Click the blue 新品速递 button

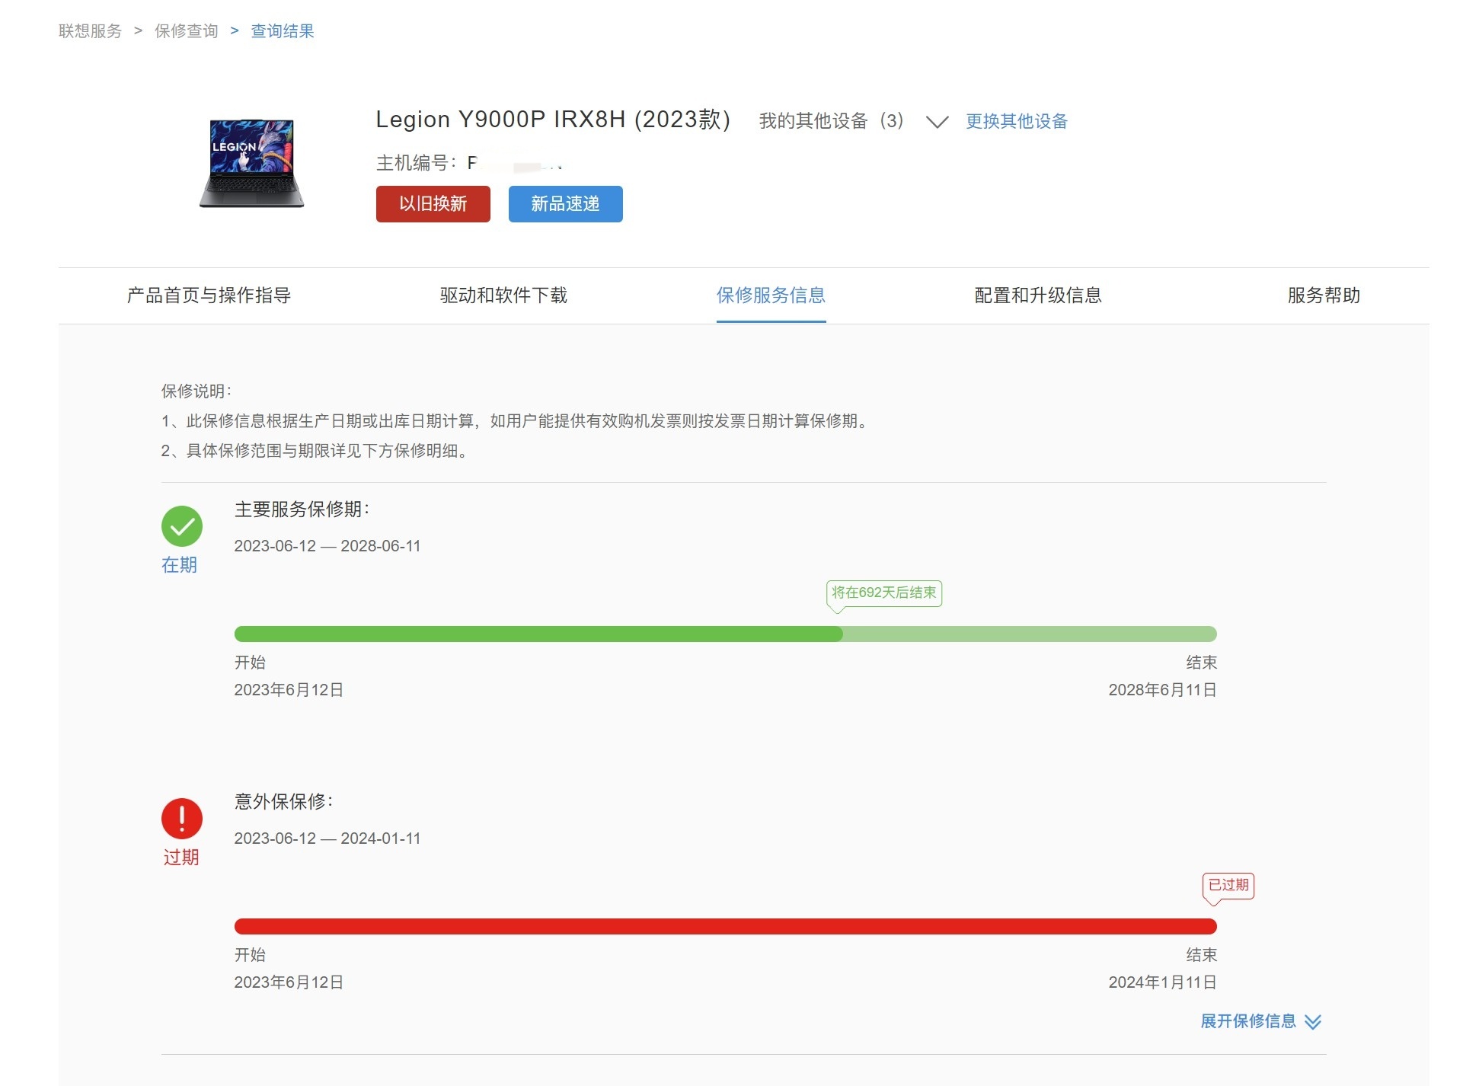point(566,204)
